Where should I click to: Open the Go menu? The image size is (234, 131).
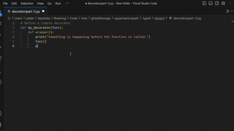click(x=49, y=3)
